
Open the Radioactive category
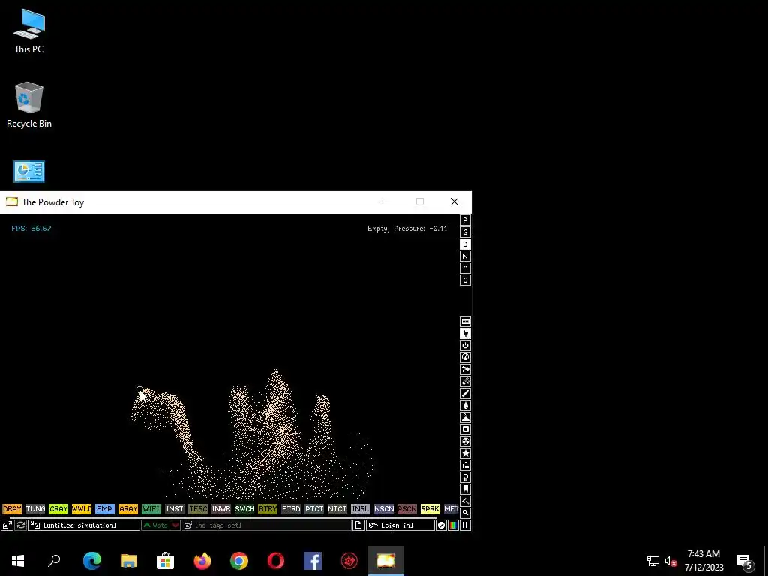[x=465, y=441]
